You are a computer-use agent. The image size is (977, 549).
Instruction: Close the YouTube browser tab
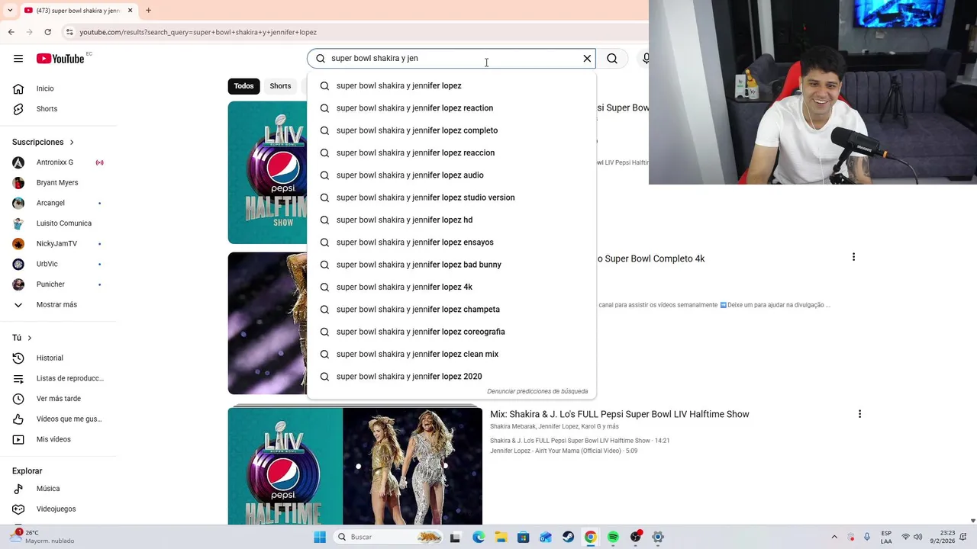pos(131,11)
